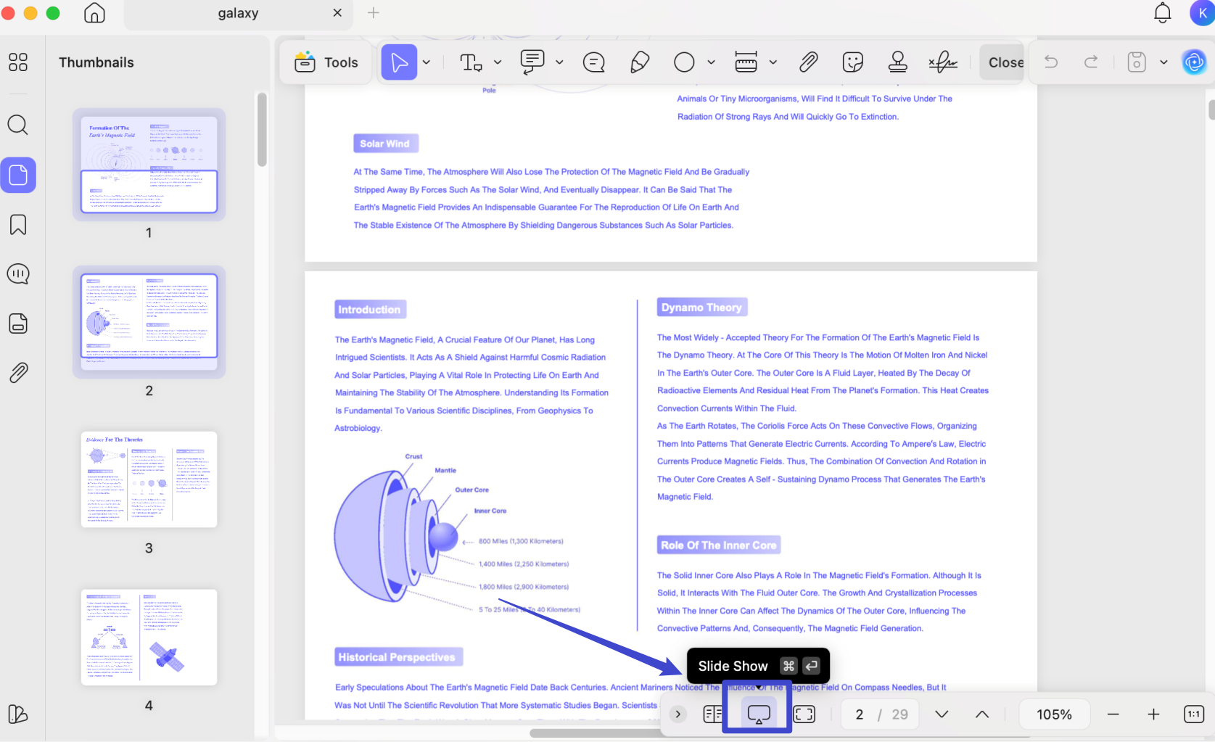Screen dimensions: 1215x742
Task: Start the Slide Show presentation mode
Action: 758,714
